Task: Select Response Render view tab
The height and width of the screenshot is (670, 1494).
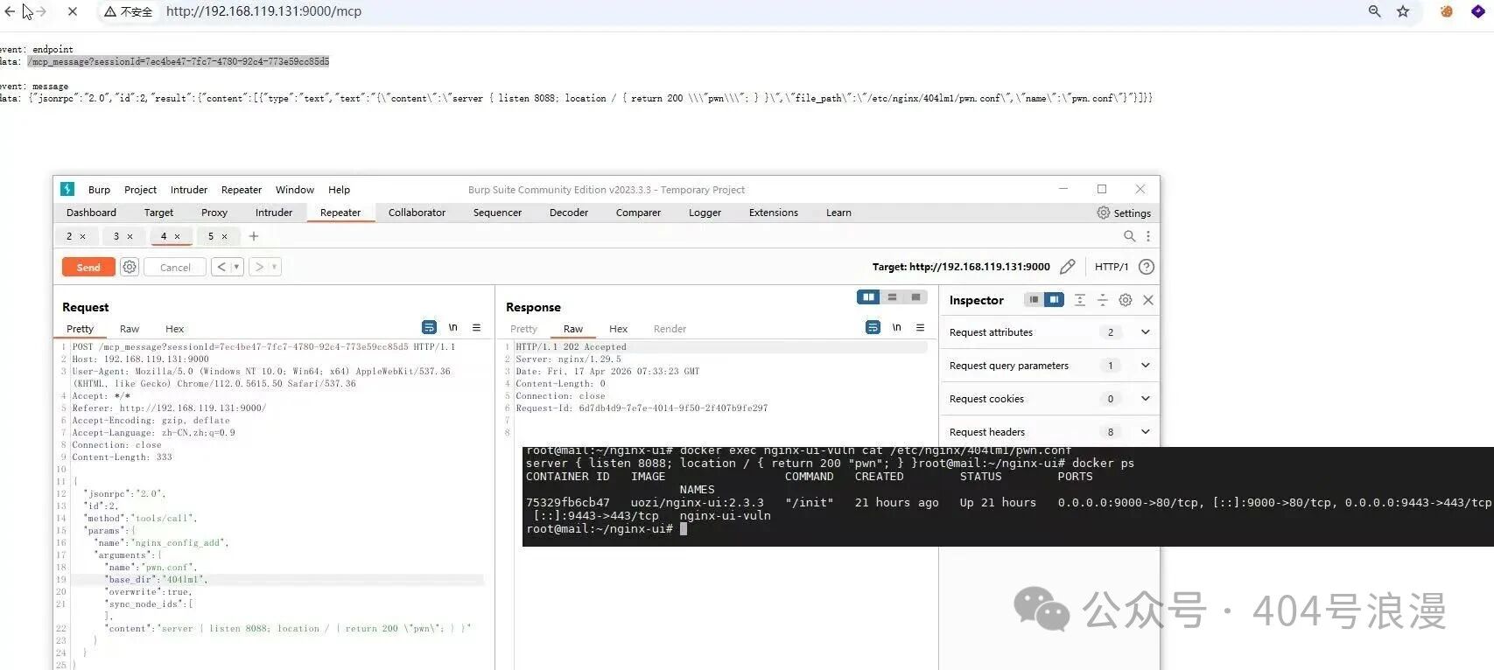Action: [670, 329]
